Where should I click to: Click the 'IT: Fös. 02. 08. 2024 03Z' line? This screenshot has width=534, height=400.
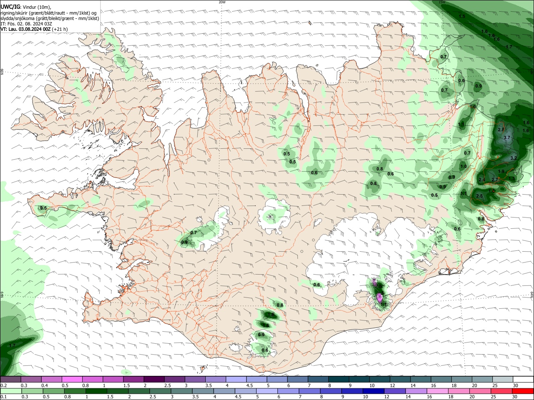coord(26,24)
